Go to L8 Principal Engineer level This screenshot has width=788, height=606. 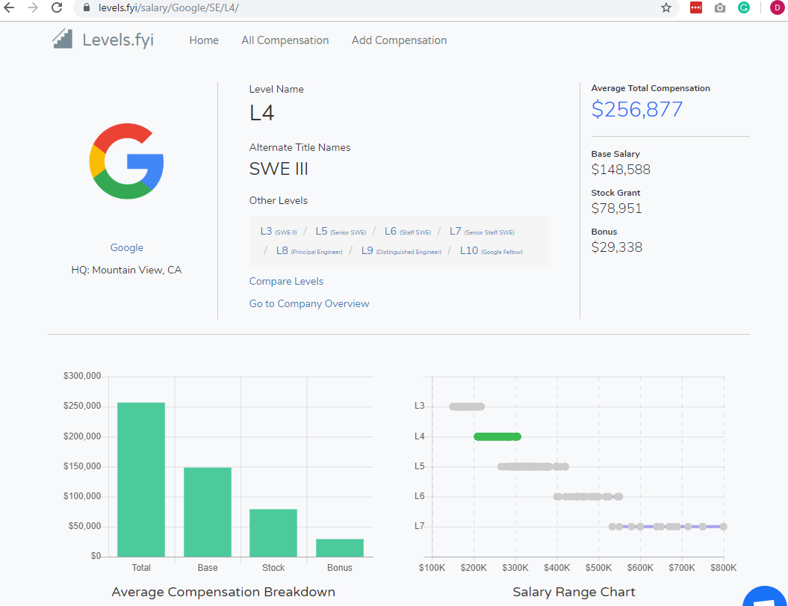click(x=309, y=250)
